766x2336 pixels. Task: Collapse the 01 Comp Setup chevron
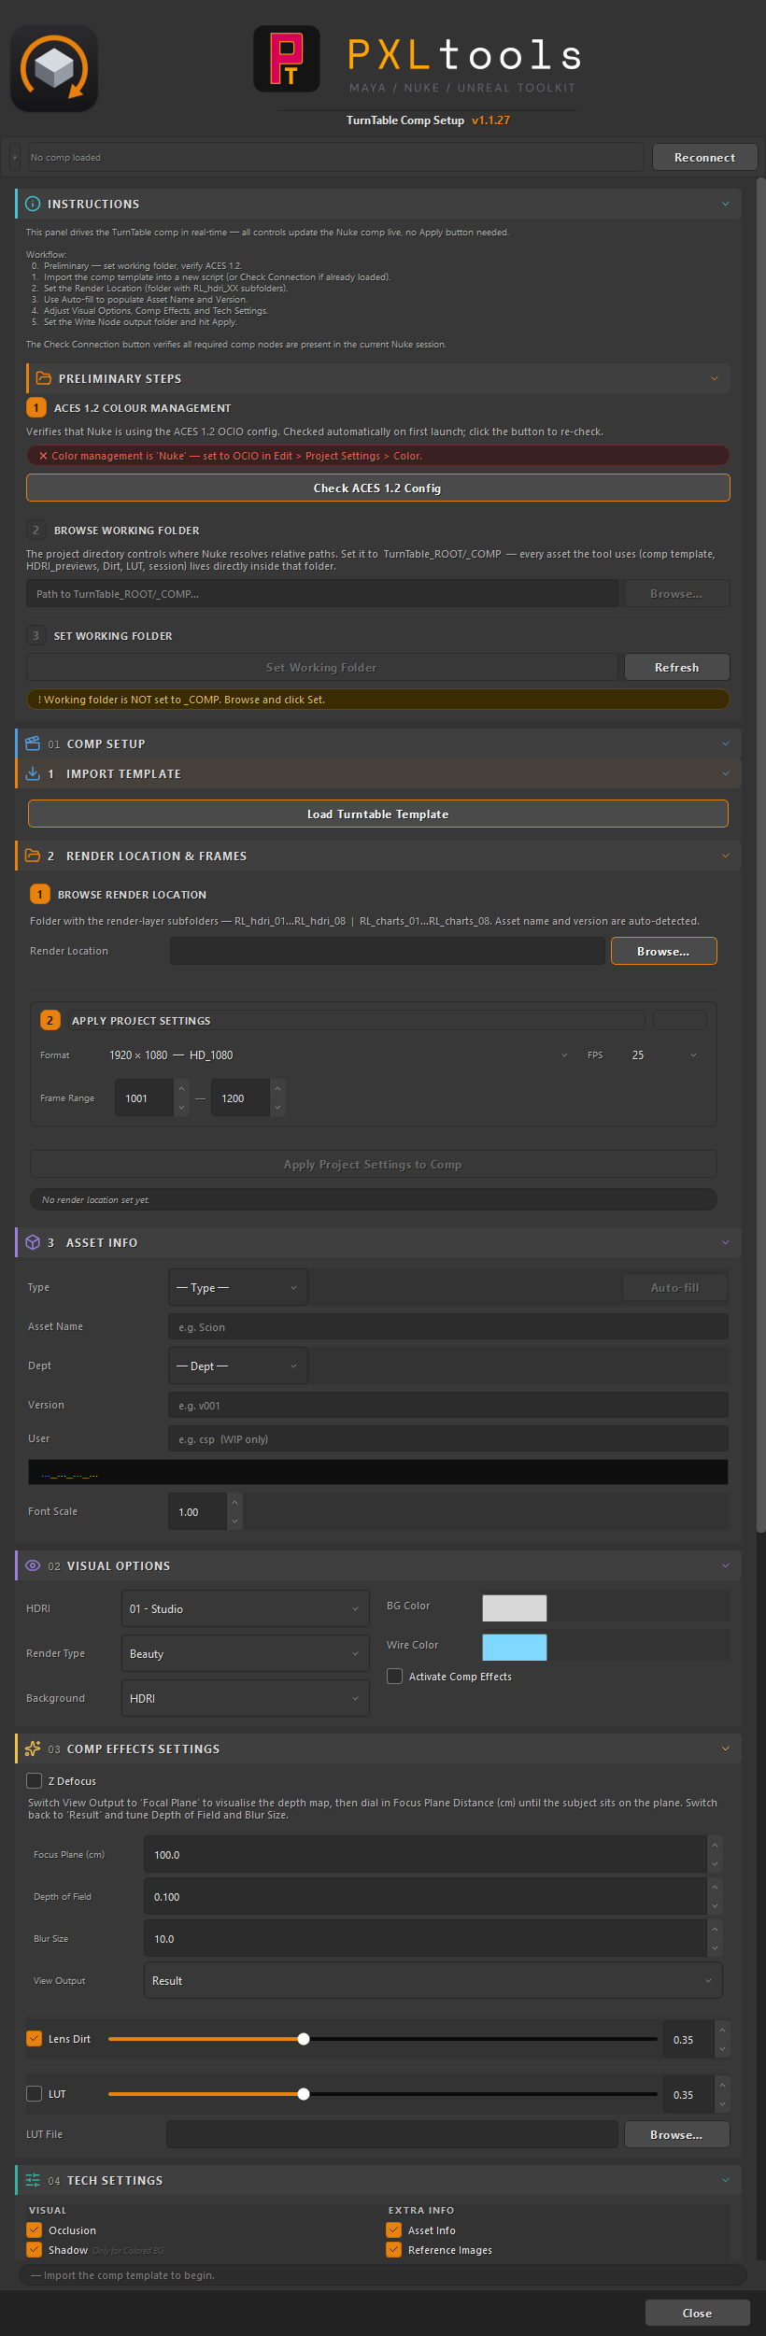(x=726, y=743)
